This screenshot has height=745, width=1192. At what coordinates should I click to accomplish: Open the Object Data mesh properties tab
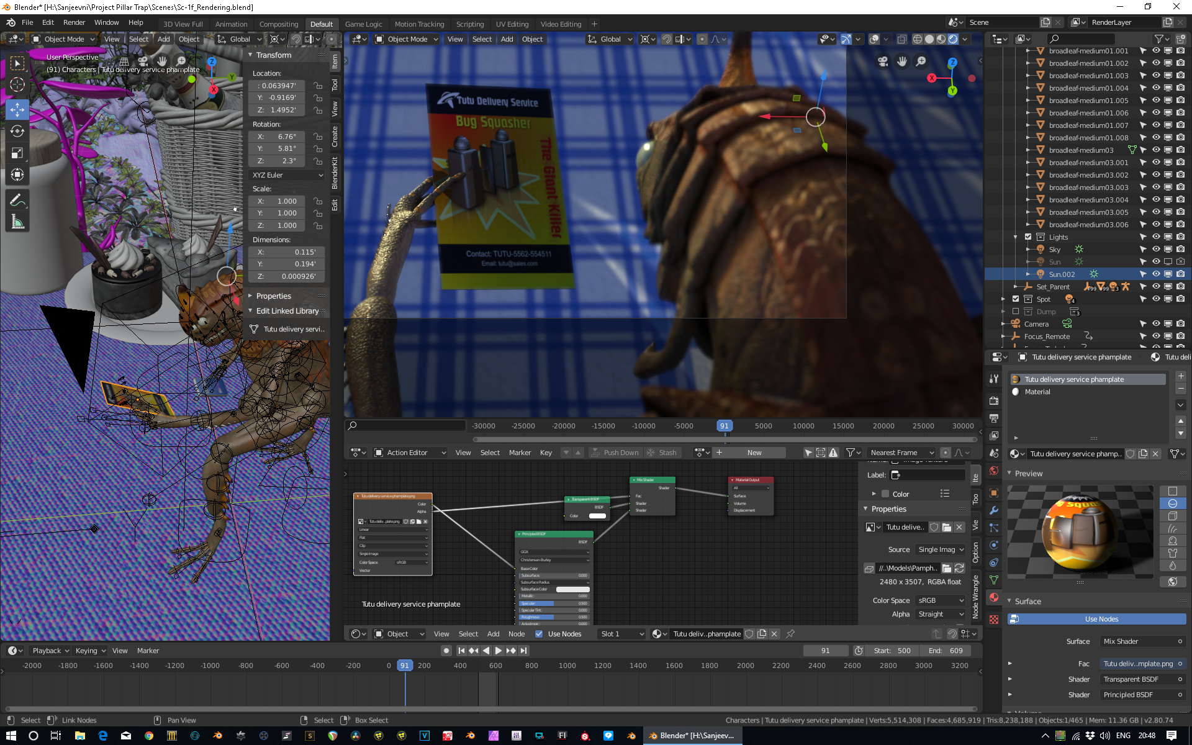994,580
